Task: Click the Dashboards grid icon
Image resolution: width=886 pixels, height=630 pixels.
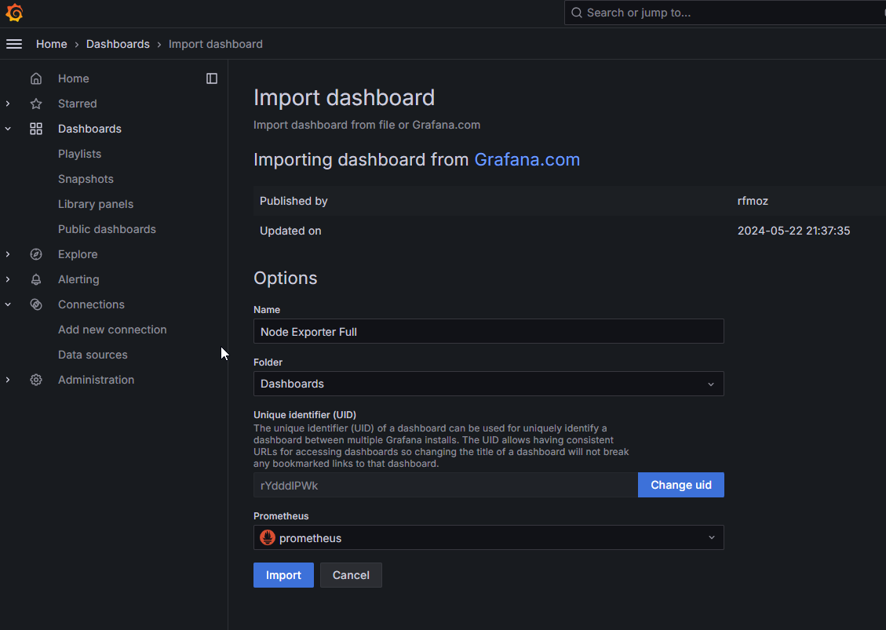Action: click(36, 129)
